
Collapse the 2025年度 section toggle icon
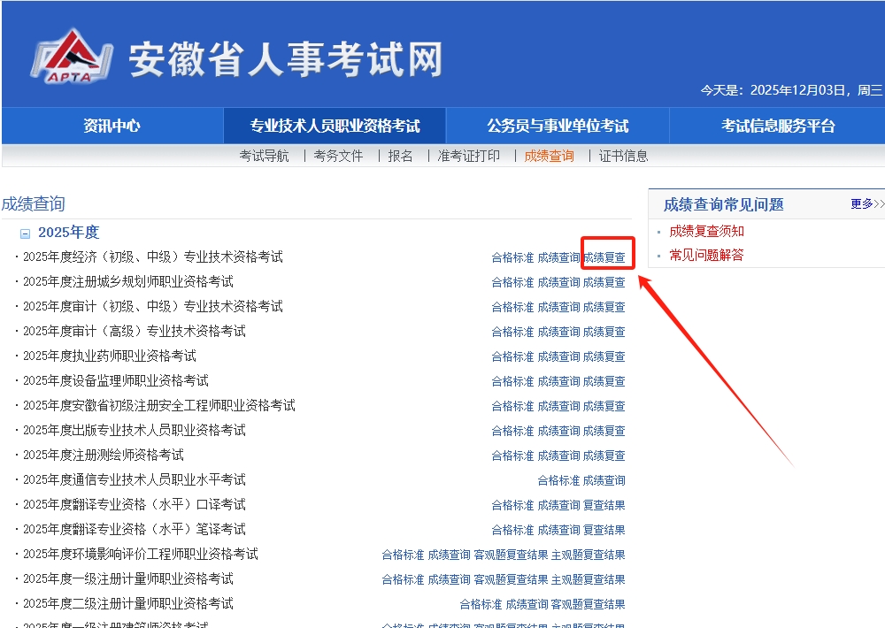[25, 234]
